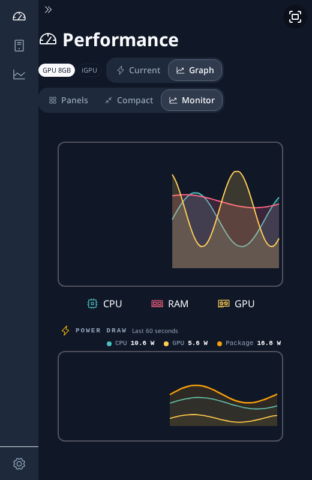Click the Power Draw lightning bolt icon
Screen dimensions: 312x480
pos(65,331)
